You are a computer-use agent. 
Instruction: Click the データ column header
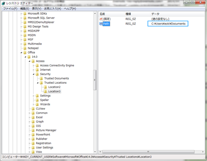coord(177,14)
